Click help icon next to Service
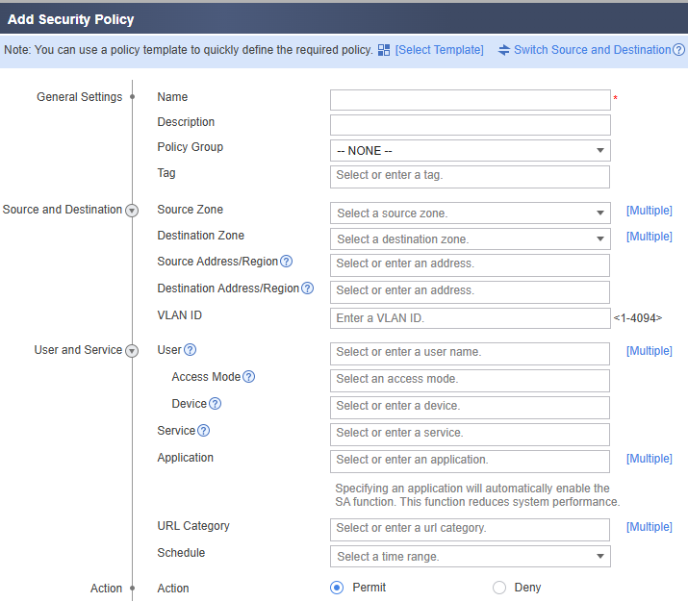 (204, 431)
